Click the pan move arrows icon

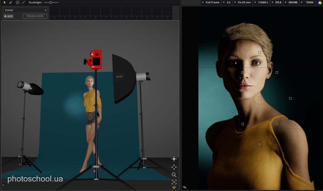coord(174,167)
